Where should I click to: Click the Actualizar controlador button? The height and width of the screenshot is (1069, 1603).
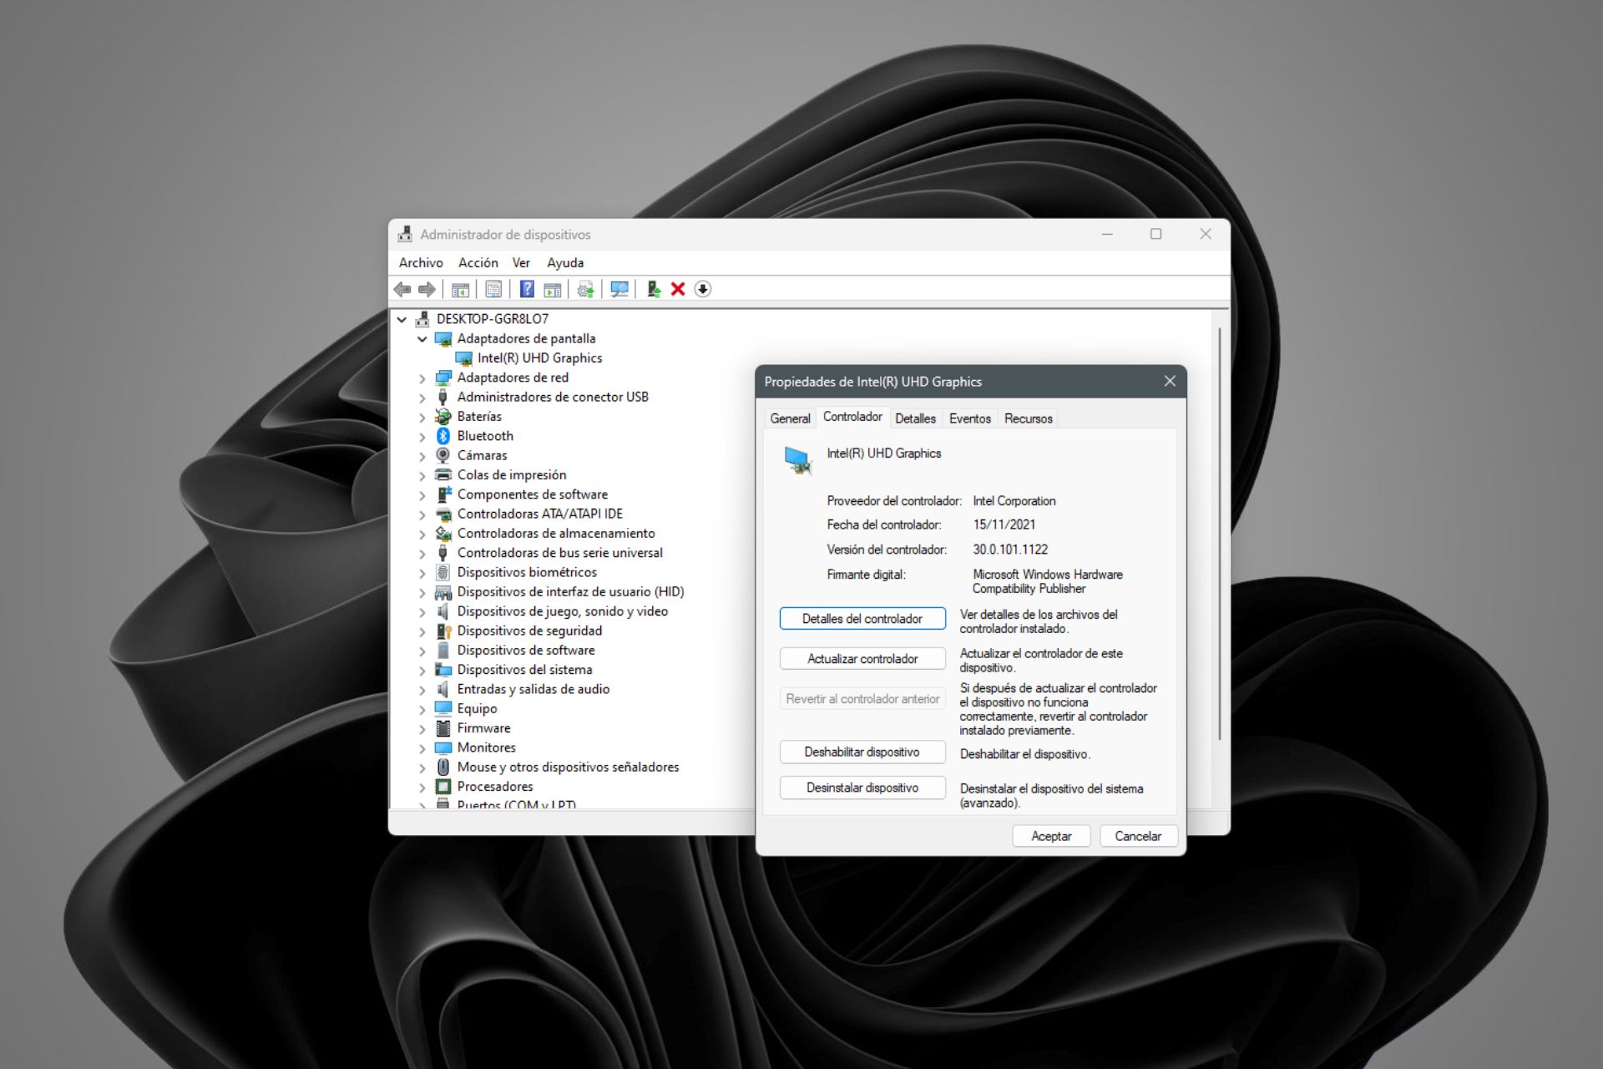(x=862, y=659)
